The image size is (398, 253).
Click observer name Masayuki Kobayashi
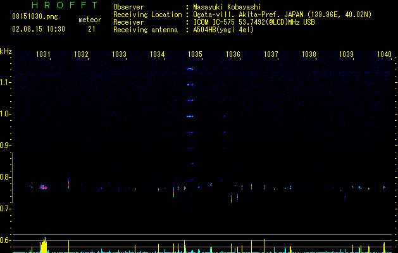click(227, 7)
